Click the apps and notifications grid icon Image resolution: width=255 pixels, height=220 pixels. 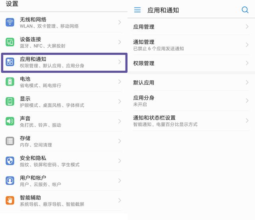pyautogui.click(x=10, y=62)
